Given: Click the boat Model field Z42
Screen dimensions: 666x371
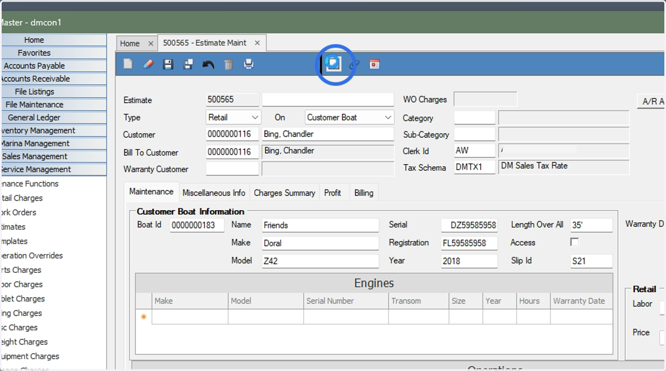Looking at the screenshot, I should 320,261.
